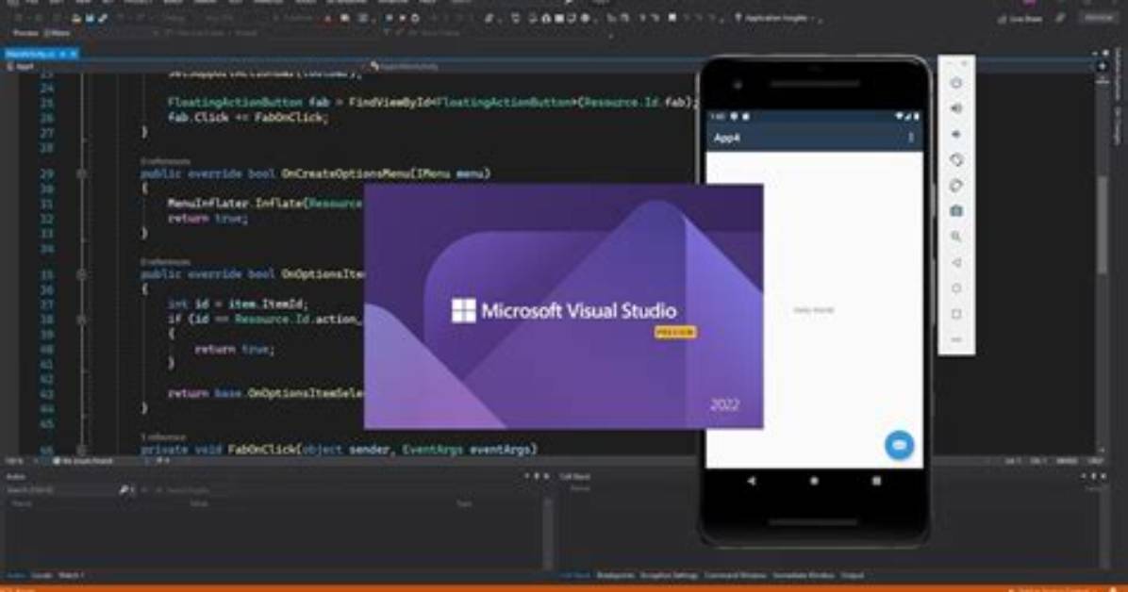Collapse the OnCreateOptionsMenu method fold
1128x592 pixels.
pos(81,173)
